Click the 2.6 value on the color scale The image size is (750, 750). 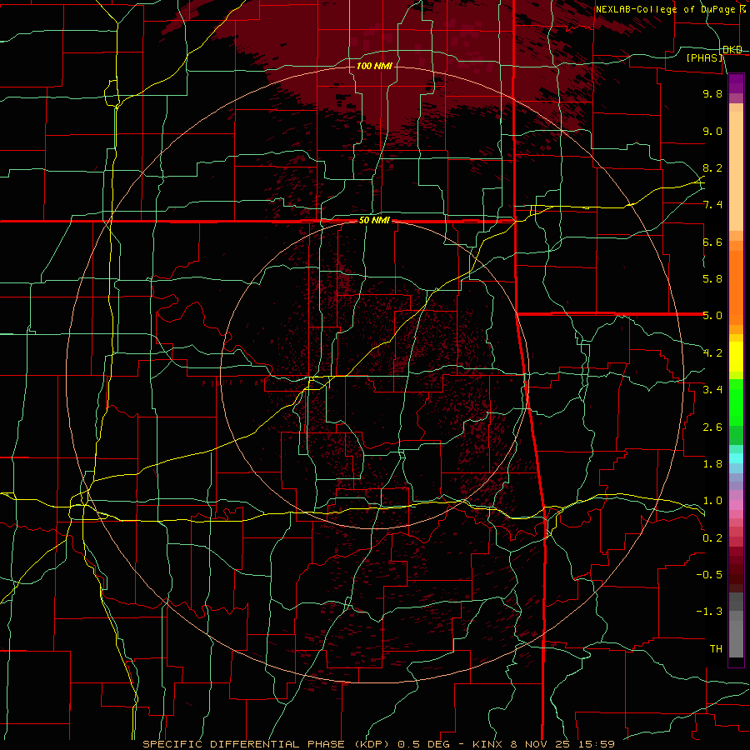tap(712, 427)
